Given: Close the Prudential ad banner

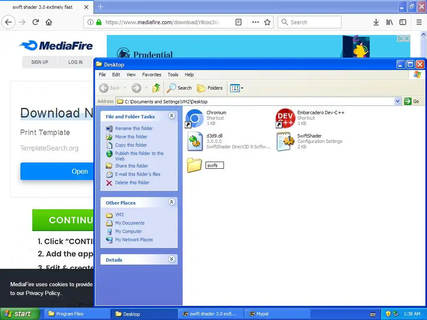Looking at the screenshot, I should [x=407, y=38].
